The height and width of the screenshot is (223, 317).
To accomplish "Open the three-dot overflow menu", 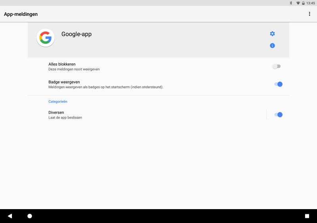I will coord(309,14).
